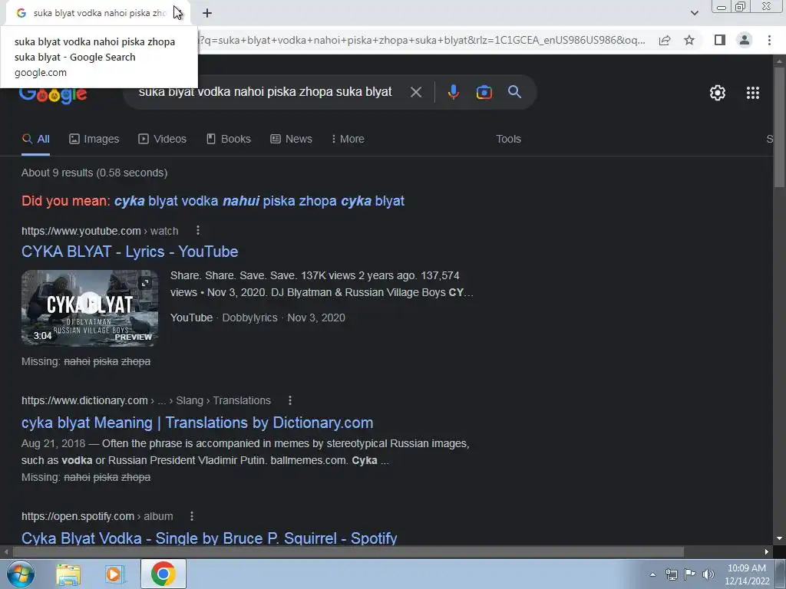Viewport: 786px width, 589px height.
Task: Start voice search with microphone
Action: click(x=453, y=92)
